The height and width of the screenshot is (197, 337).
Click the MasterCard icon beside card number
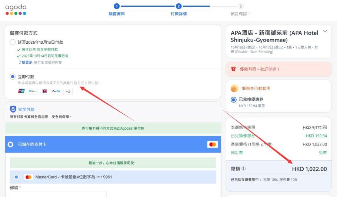(29, 177)
